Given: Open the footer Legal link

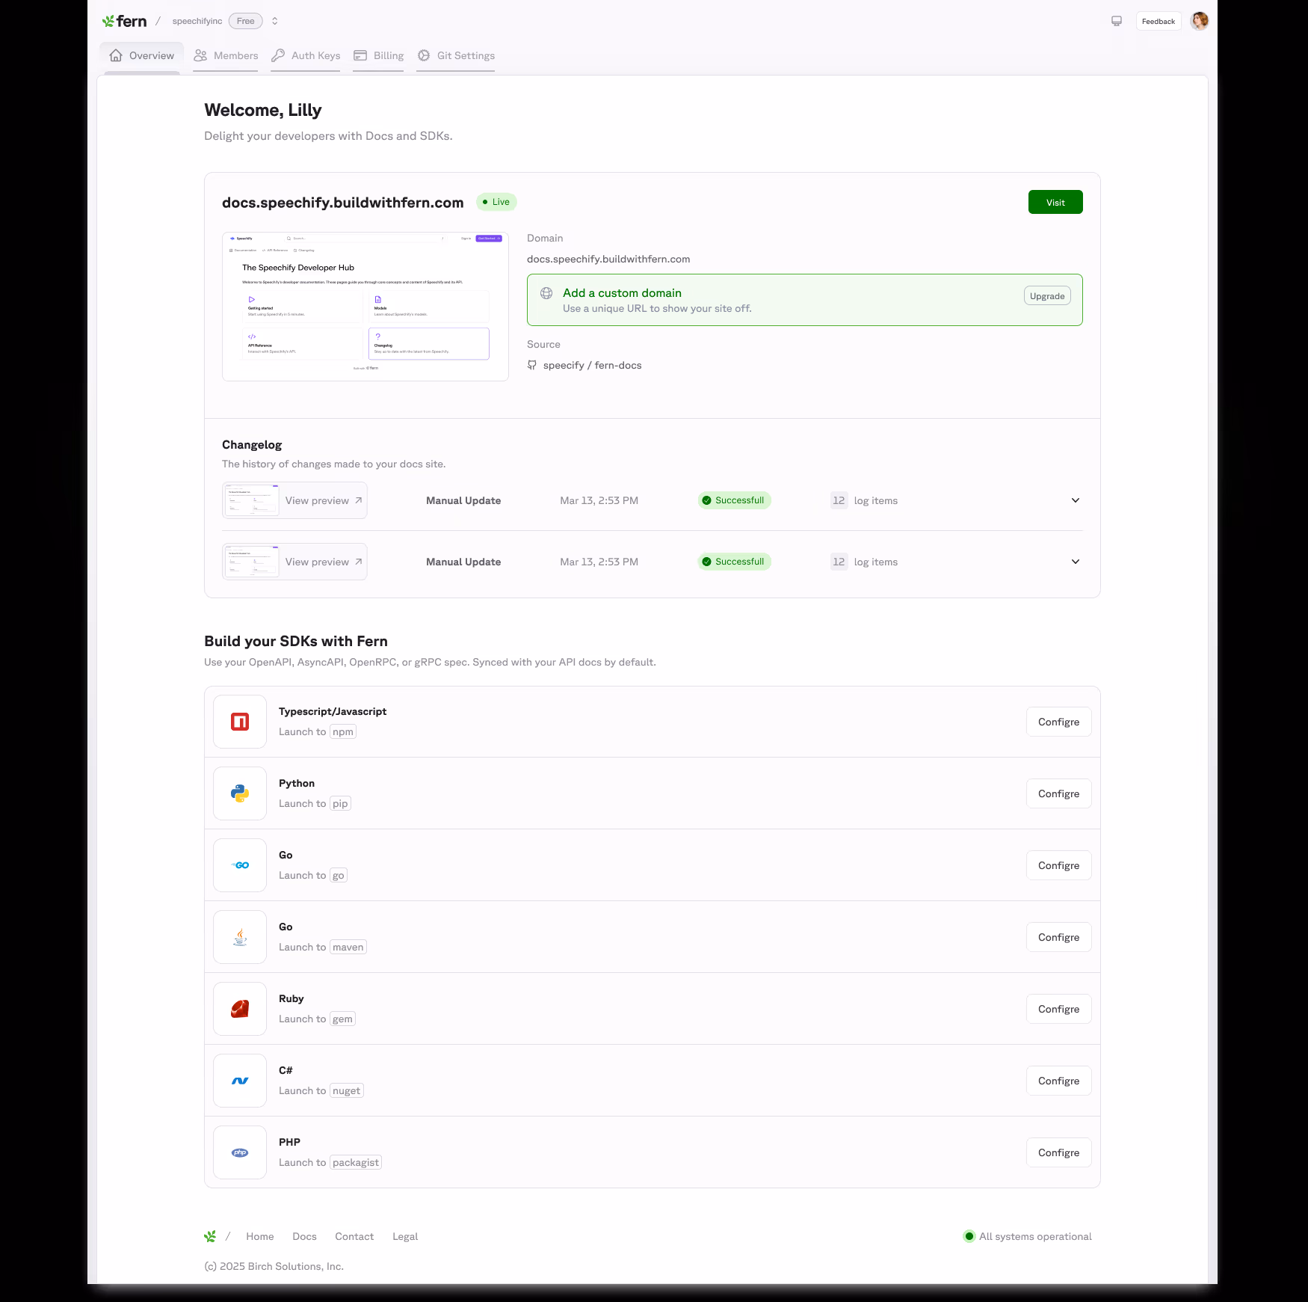Looking at the screenshot, I should [x=405, y=1236].
